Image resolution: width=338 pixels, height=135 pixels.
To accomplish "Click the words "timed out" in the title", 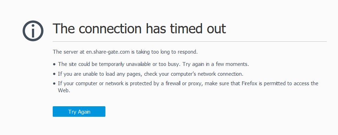I will coord(198,29).
